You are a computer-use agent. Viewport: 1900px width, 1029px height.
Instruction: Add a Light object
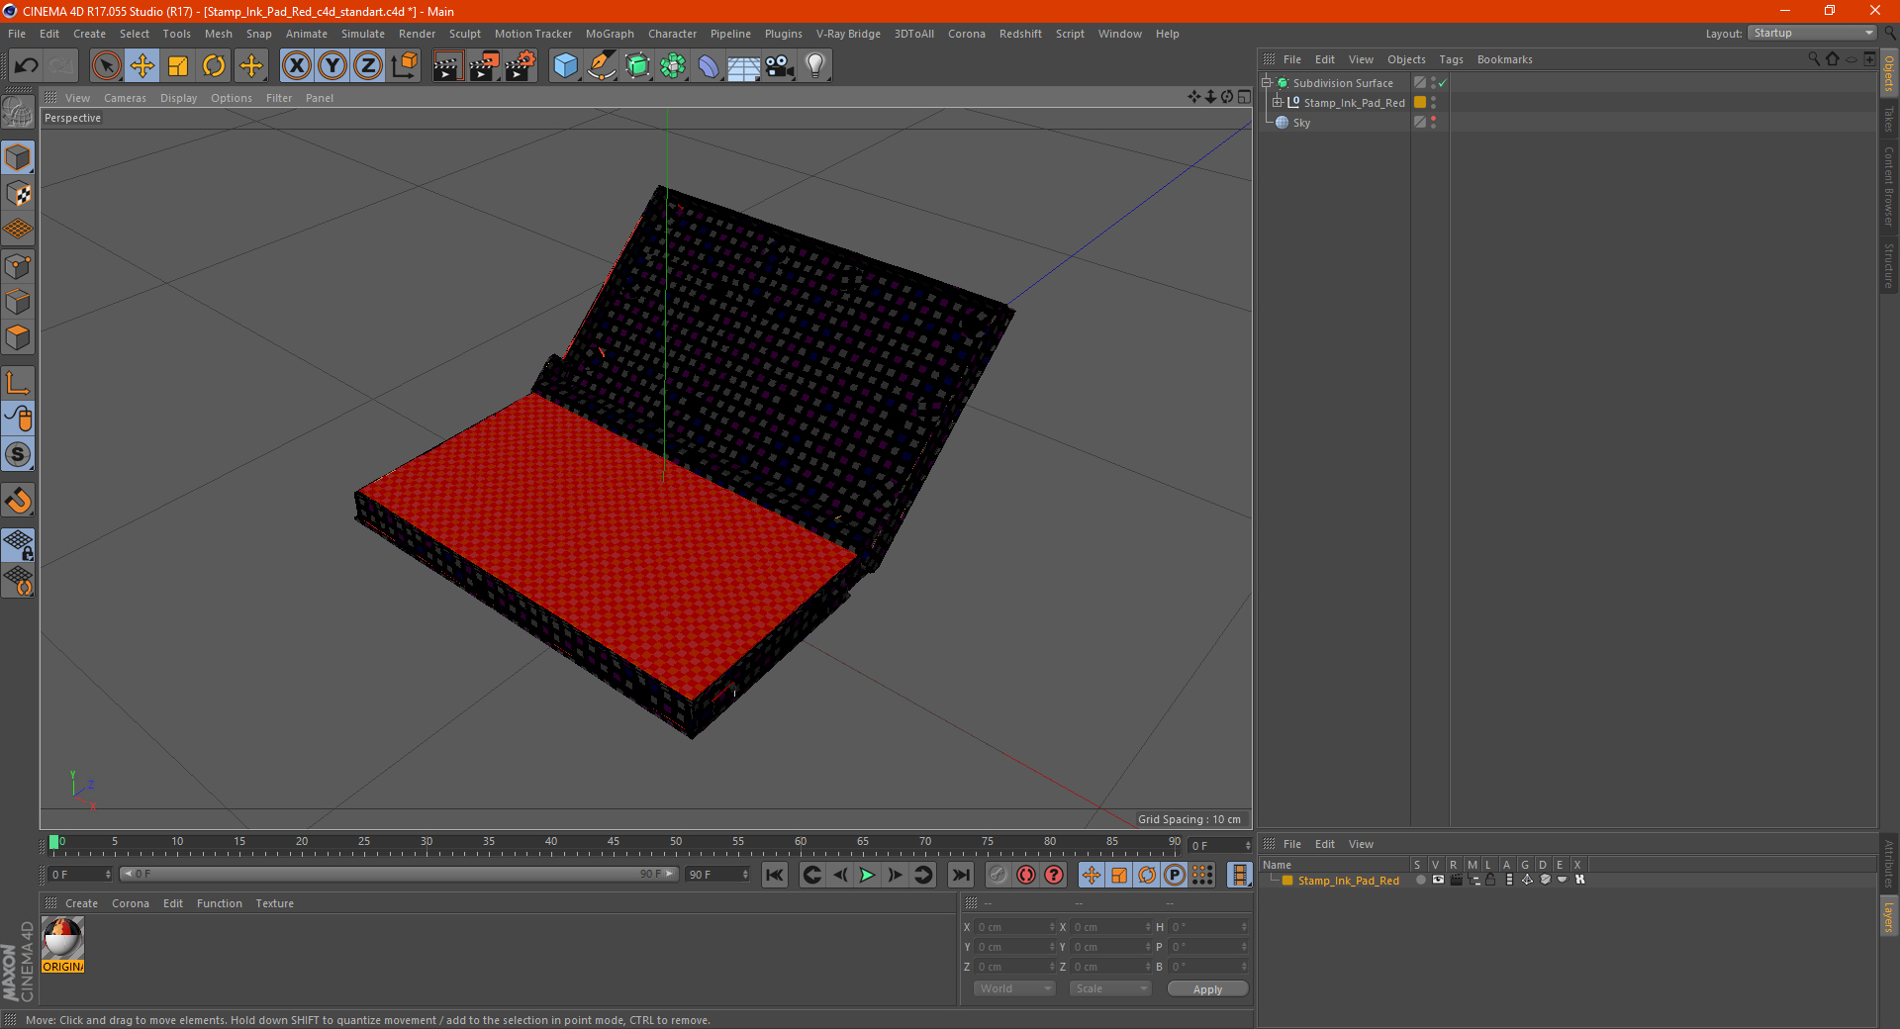point(815,66)
